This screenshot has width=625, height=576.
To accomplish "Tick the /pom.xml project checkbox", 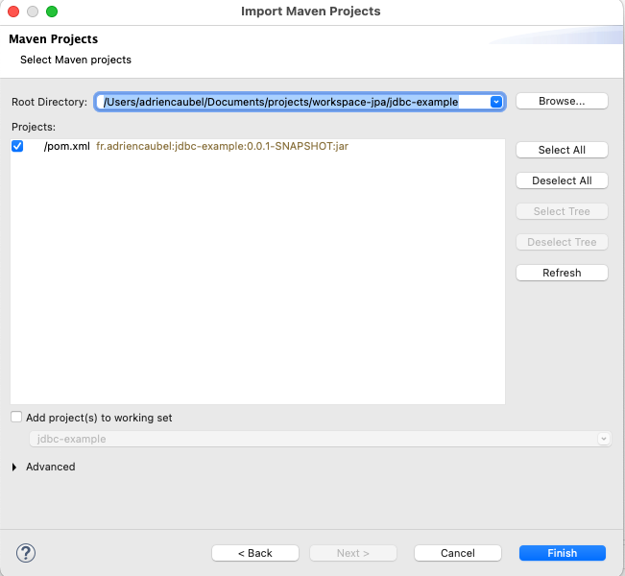I will 17,146.
